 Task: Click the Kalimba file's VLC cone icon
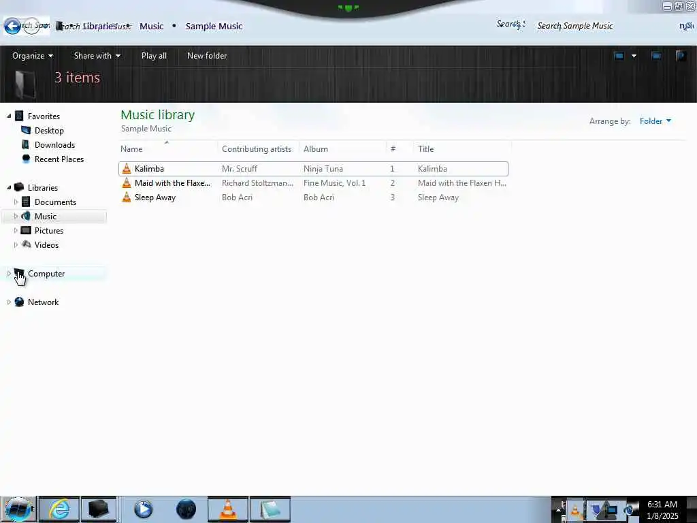[x=127, y=169]
